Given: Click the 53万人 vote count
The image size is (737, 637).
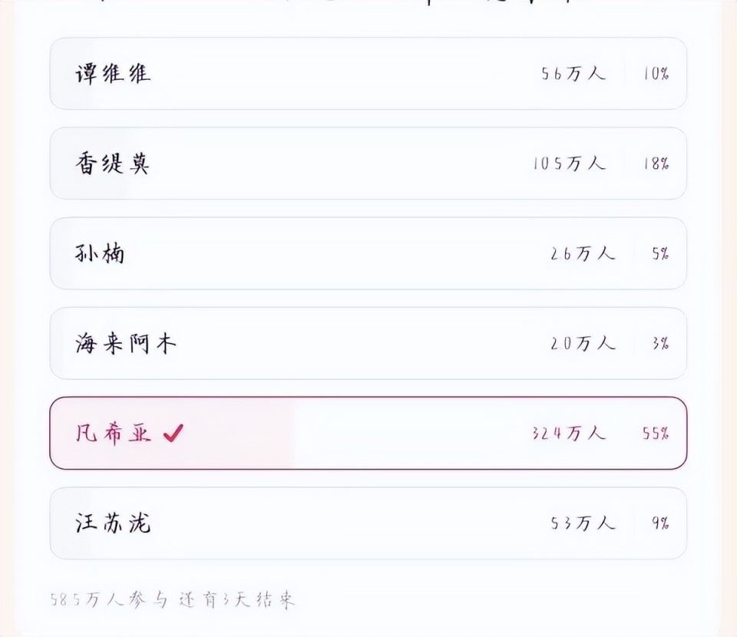Looking at the screenshot, I should (x=583, y=523).
